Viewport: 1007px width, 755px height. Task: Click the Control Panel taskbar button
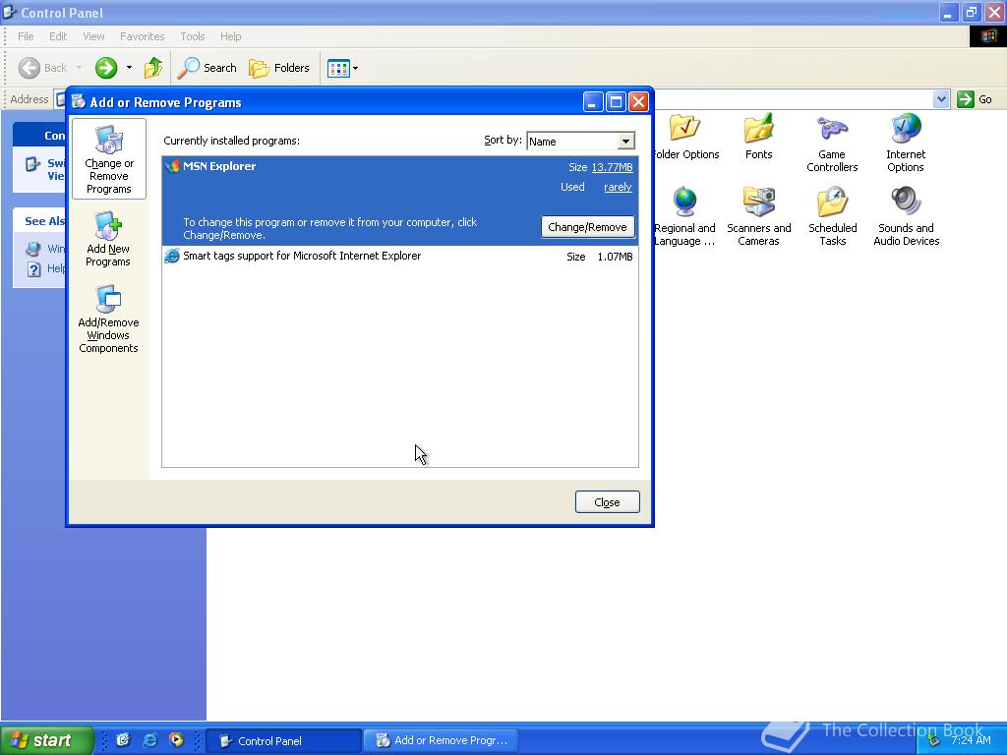[x=283, y=741]
